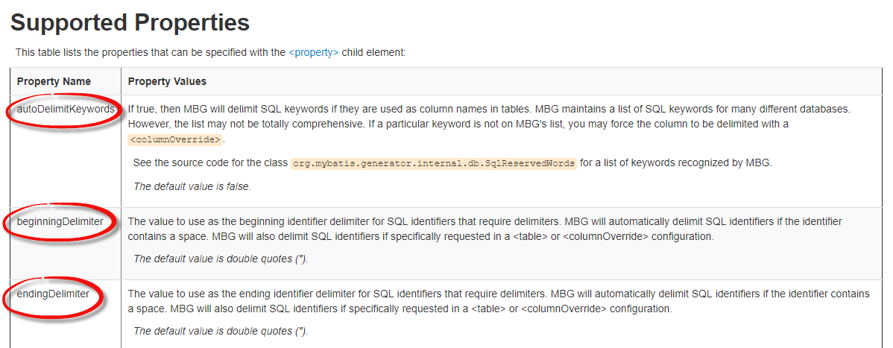893x348 pixels.
Task: Select the beginningDelimiter property name
Action: pos(60,221)
